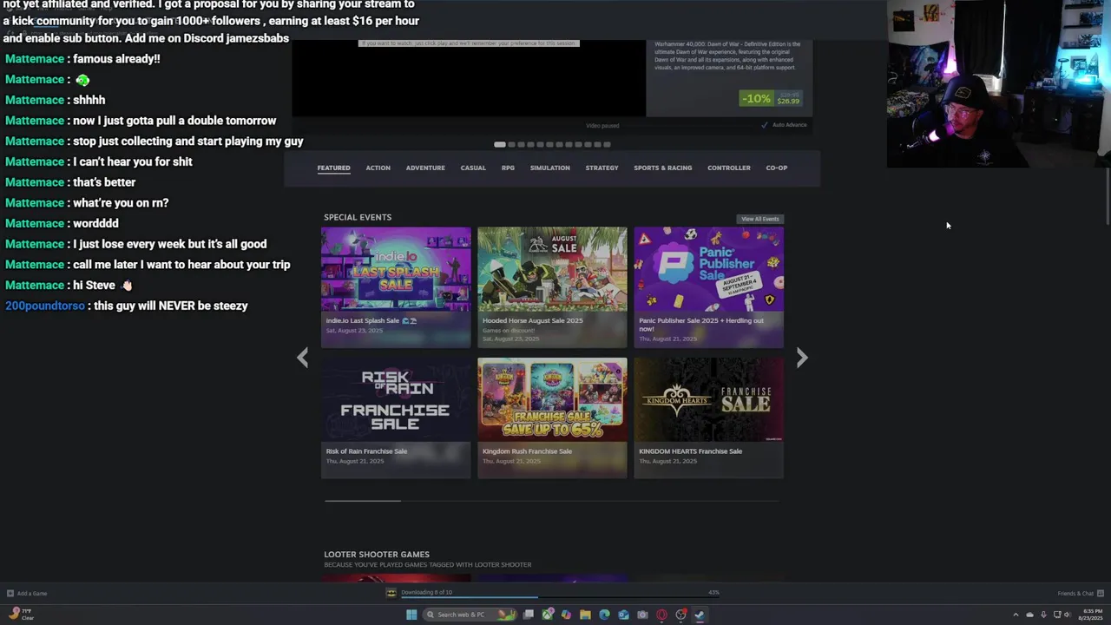Open the RPG tab
Screen dimensions: 1111x625
[508, 168]
